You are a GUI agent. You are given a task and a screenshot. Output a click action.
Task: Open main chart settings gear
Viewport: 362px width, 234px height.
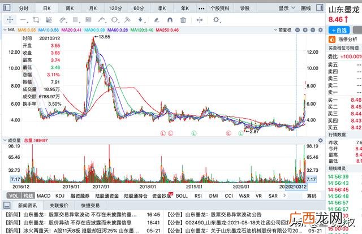[321, 30]
